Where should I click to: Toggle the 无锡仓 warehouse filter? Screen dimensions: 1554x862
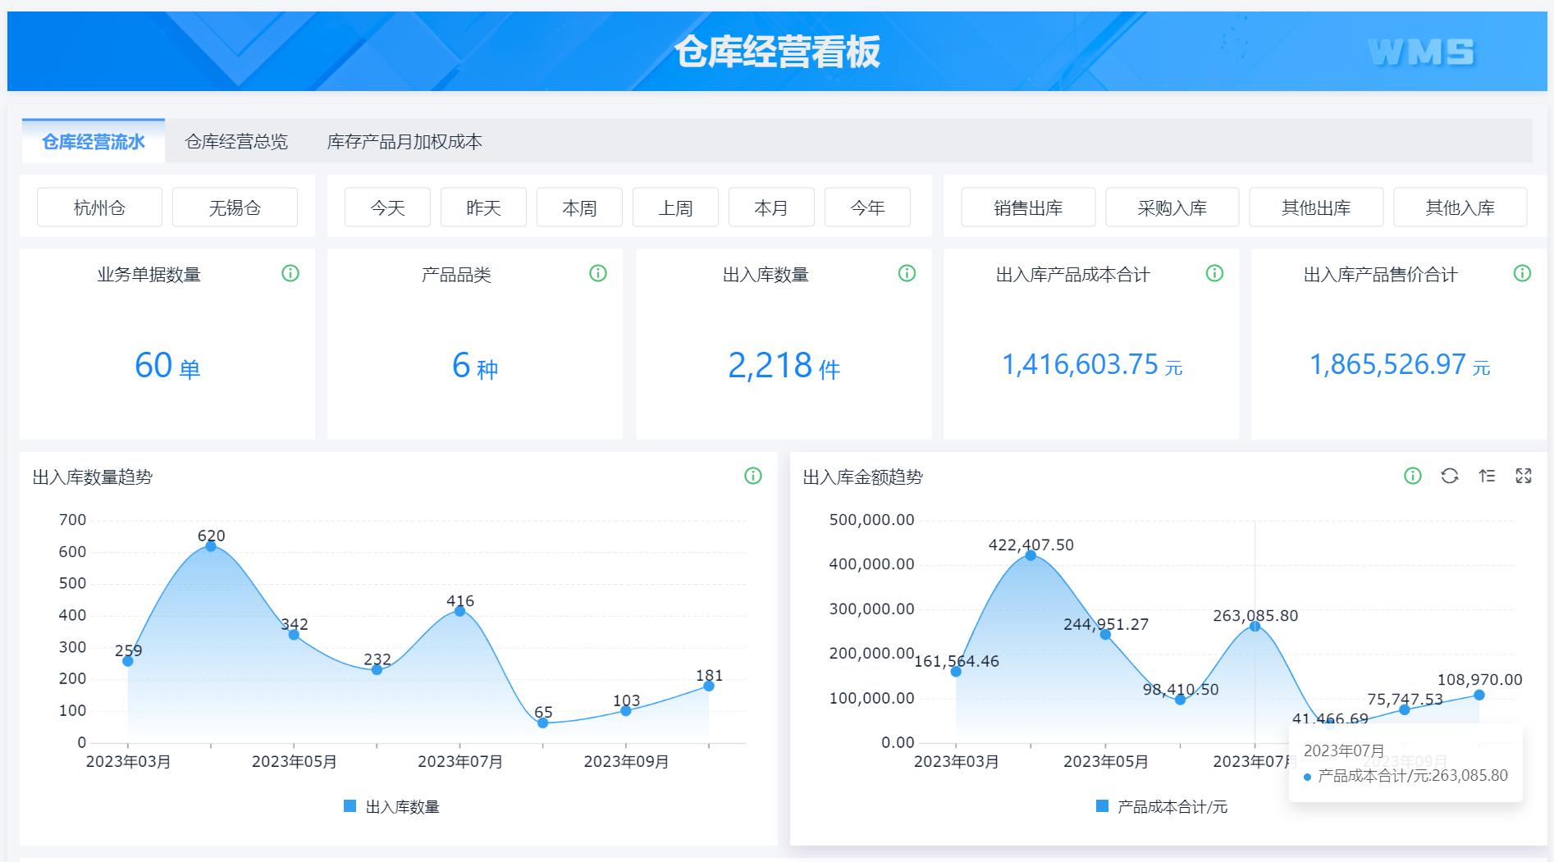point(235,208)
